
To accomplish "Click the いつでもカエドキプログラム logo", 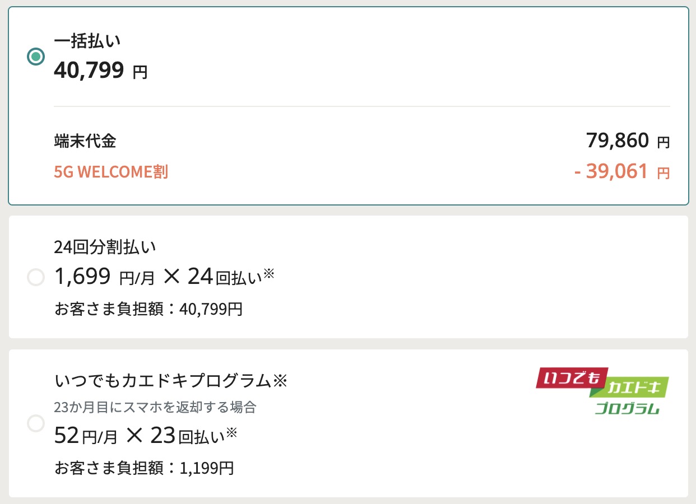I will (x=602, y=391).
